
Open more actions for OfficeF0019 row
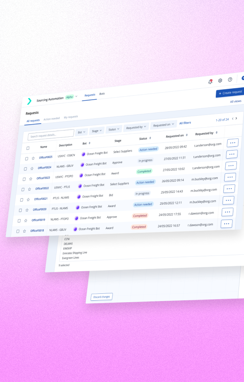click(227, 212)
